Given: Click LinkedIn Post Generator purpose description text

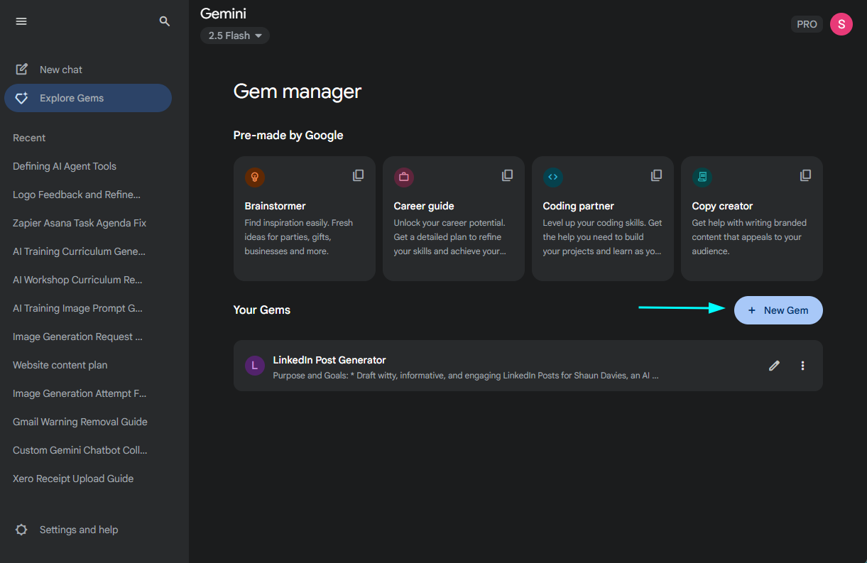Looking at the screenshot, I should tap(466, 375).
